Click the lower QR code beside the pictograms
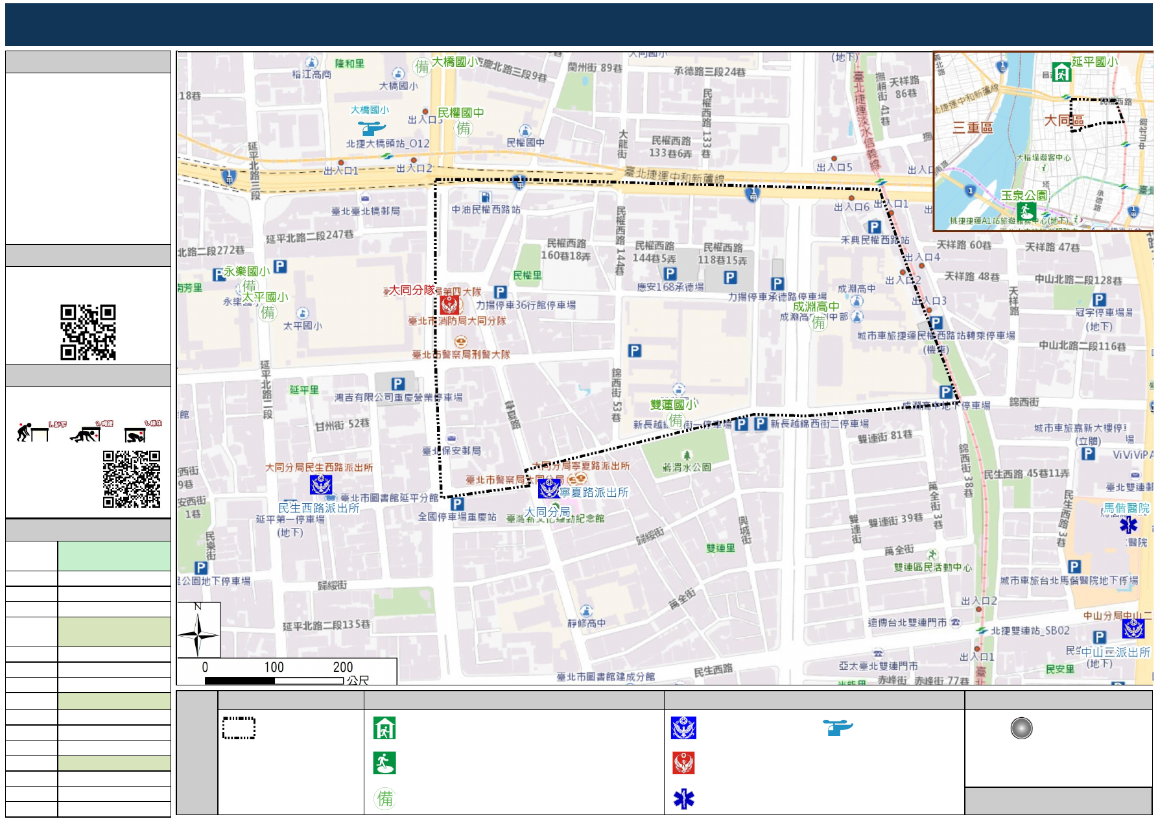Image resolution: width=1158 pixels, height=819 pixels. click(132, 479)
